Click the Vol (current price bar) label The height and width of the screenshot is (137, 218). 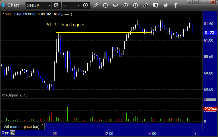21,127
